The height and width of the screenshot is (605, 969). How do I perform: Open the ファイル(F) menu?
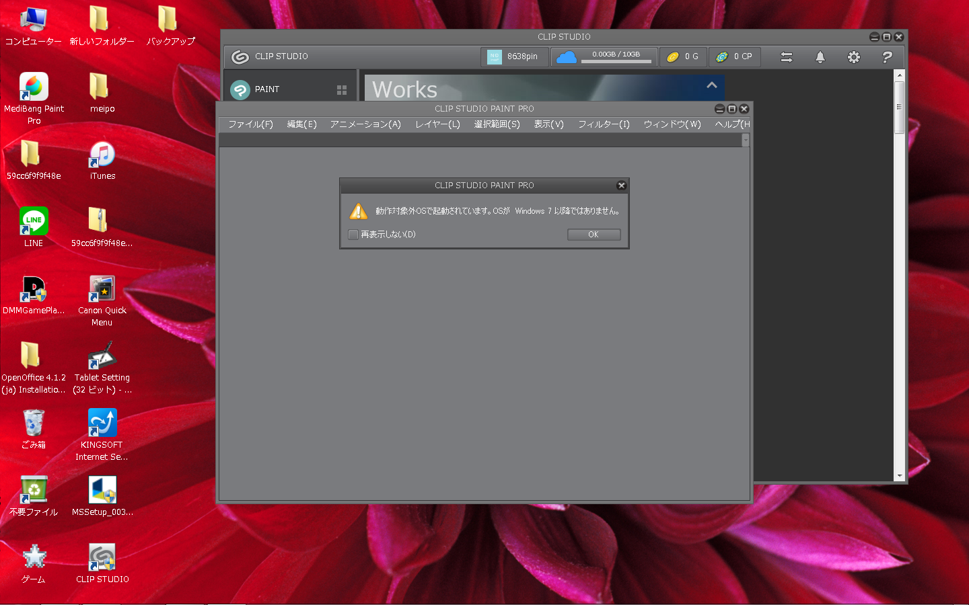click(x=250, y=124)
